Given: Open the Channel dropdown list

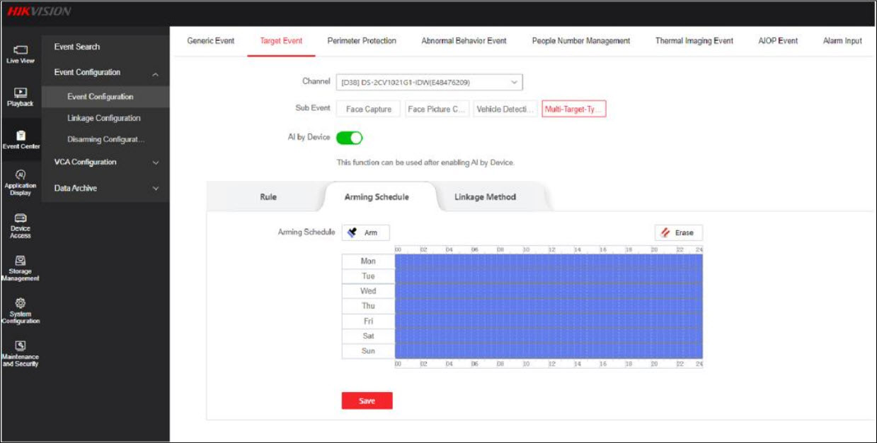Looking at the screenshot, I should (x=429, y=83).
